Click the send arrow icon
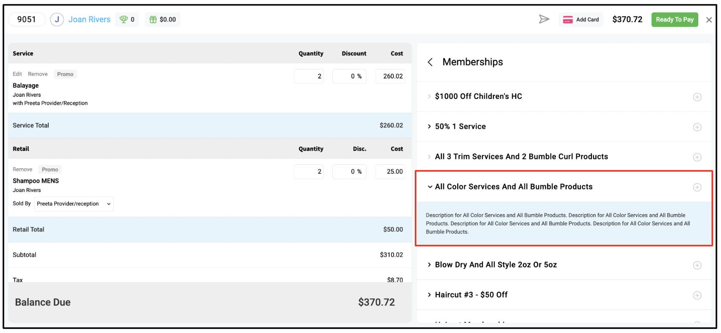The width and height of the screenshot is (721, 333). (544, 19)
